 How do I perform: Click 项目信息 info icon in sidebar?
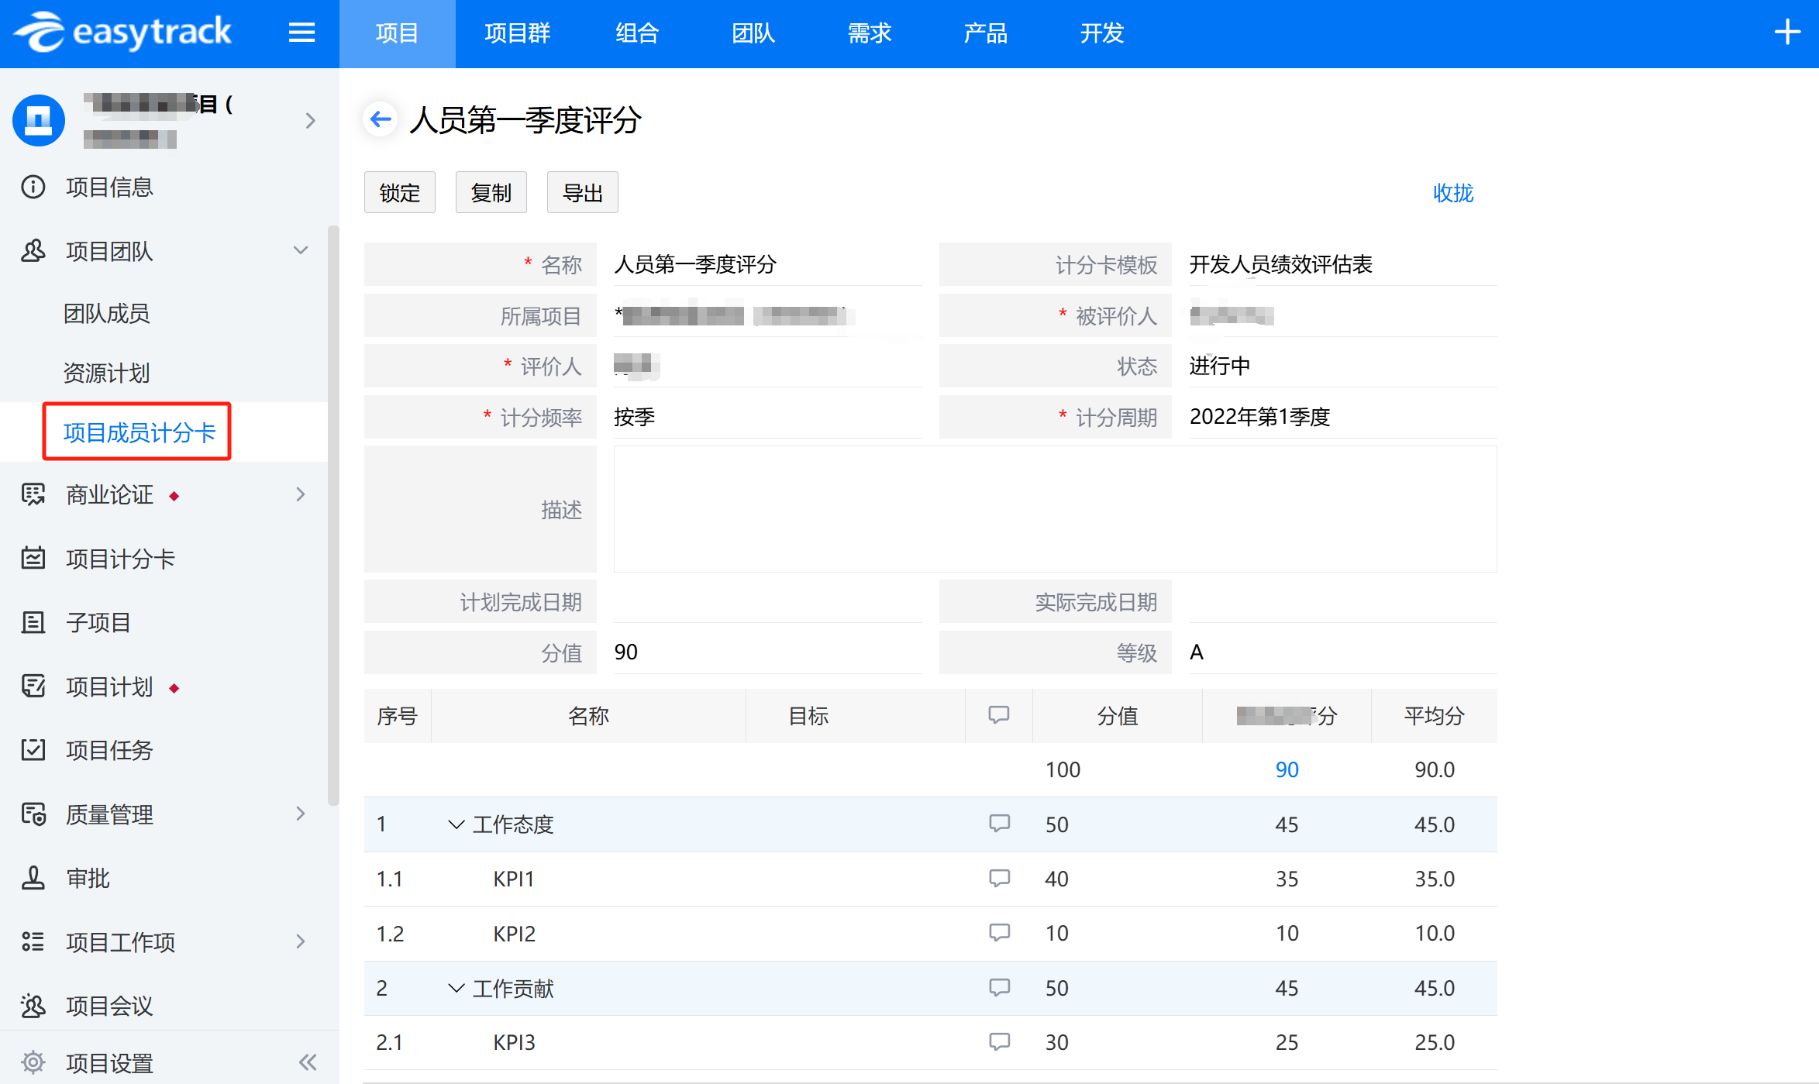(33, 187)
